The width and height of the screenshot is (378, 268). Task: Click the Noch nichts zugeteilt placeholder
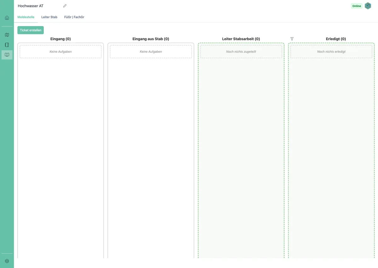241,52
